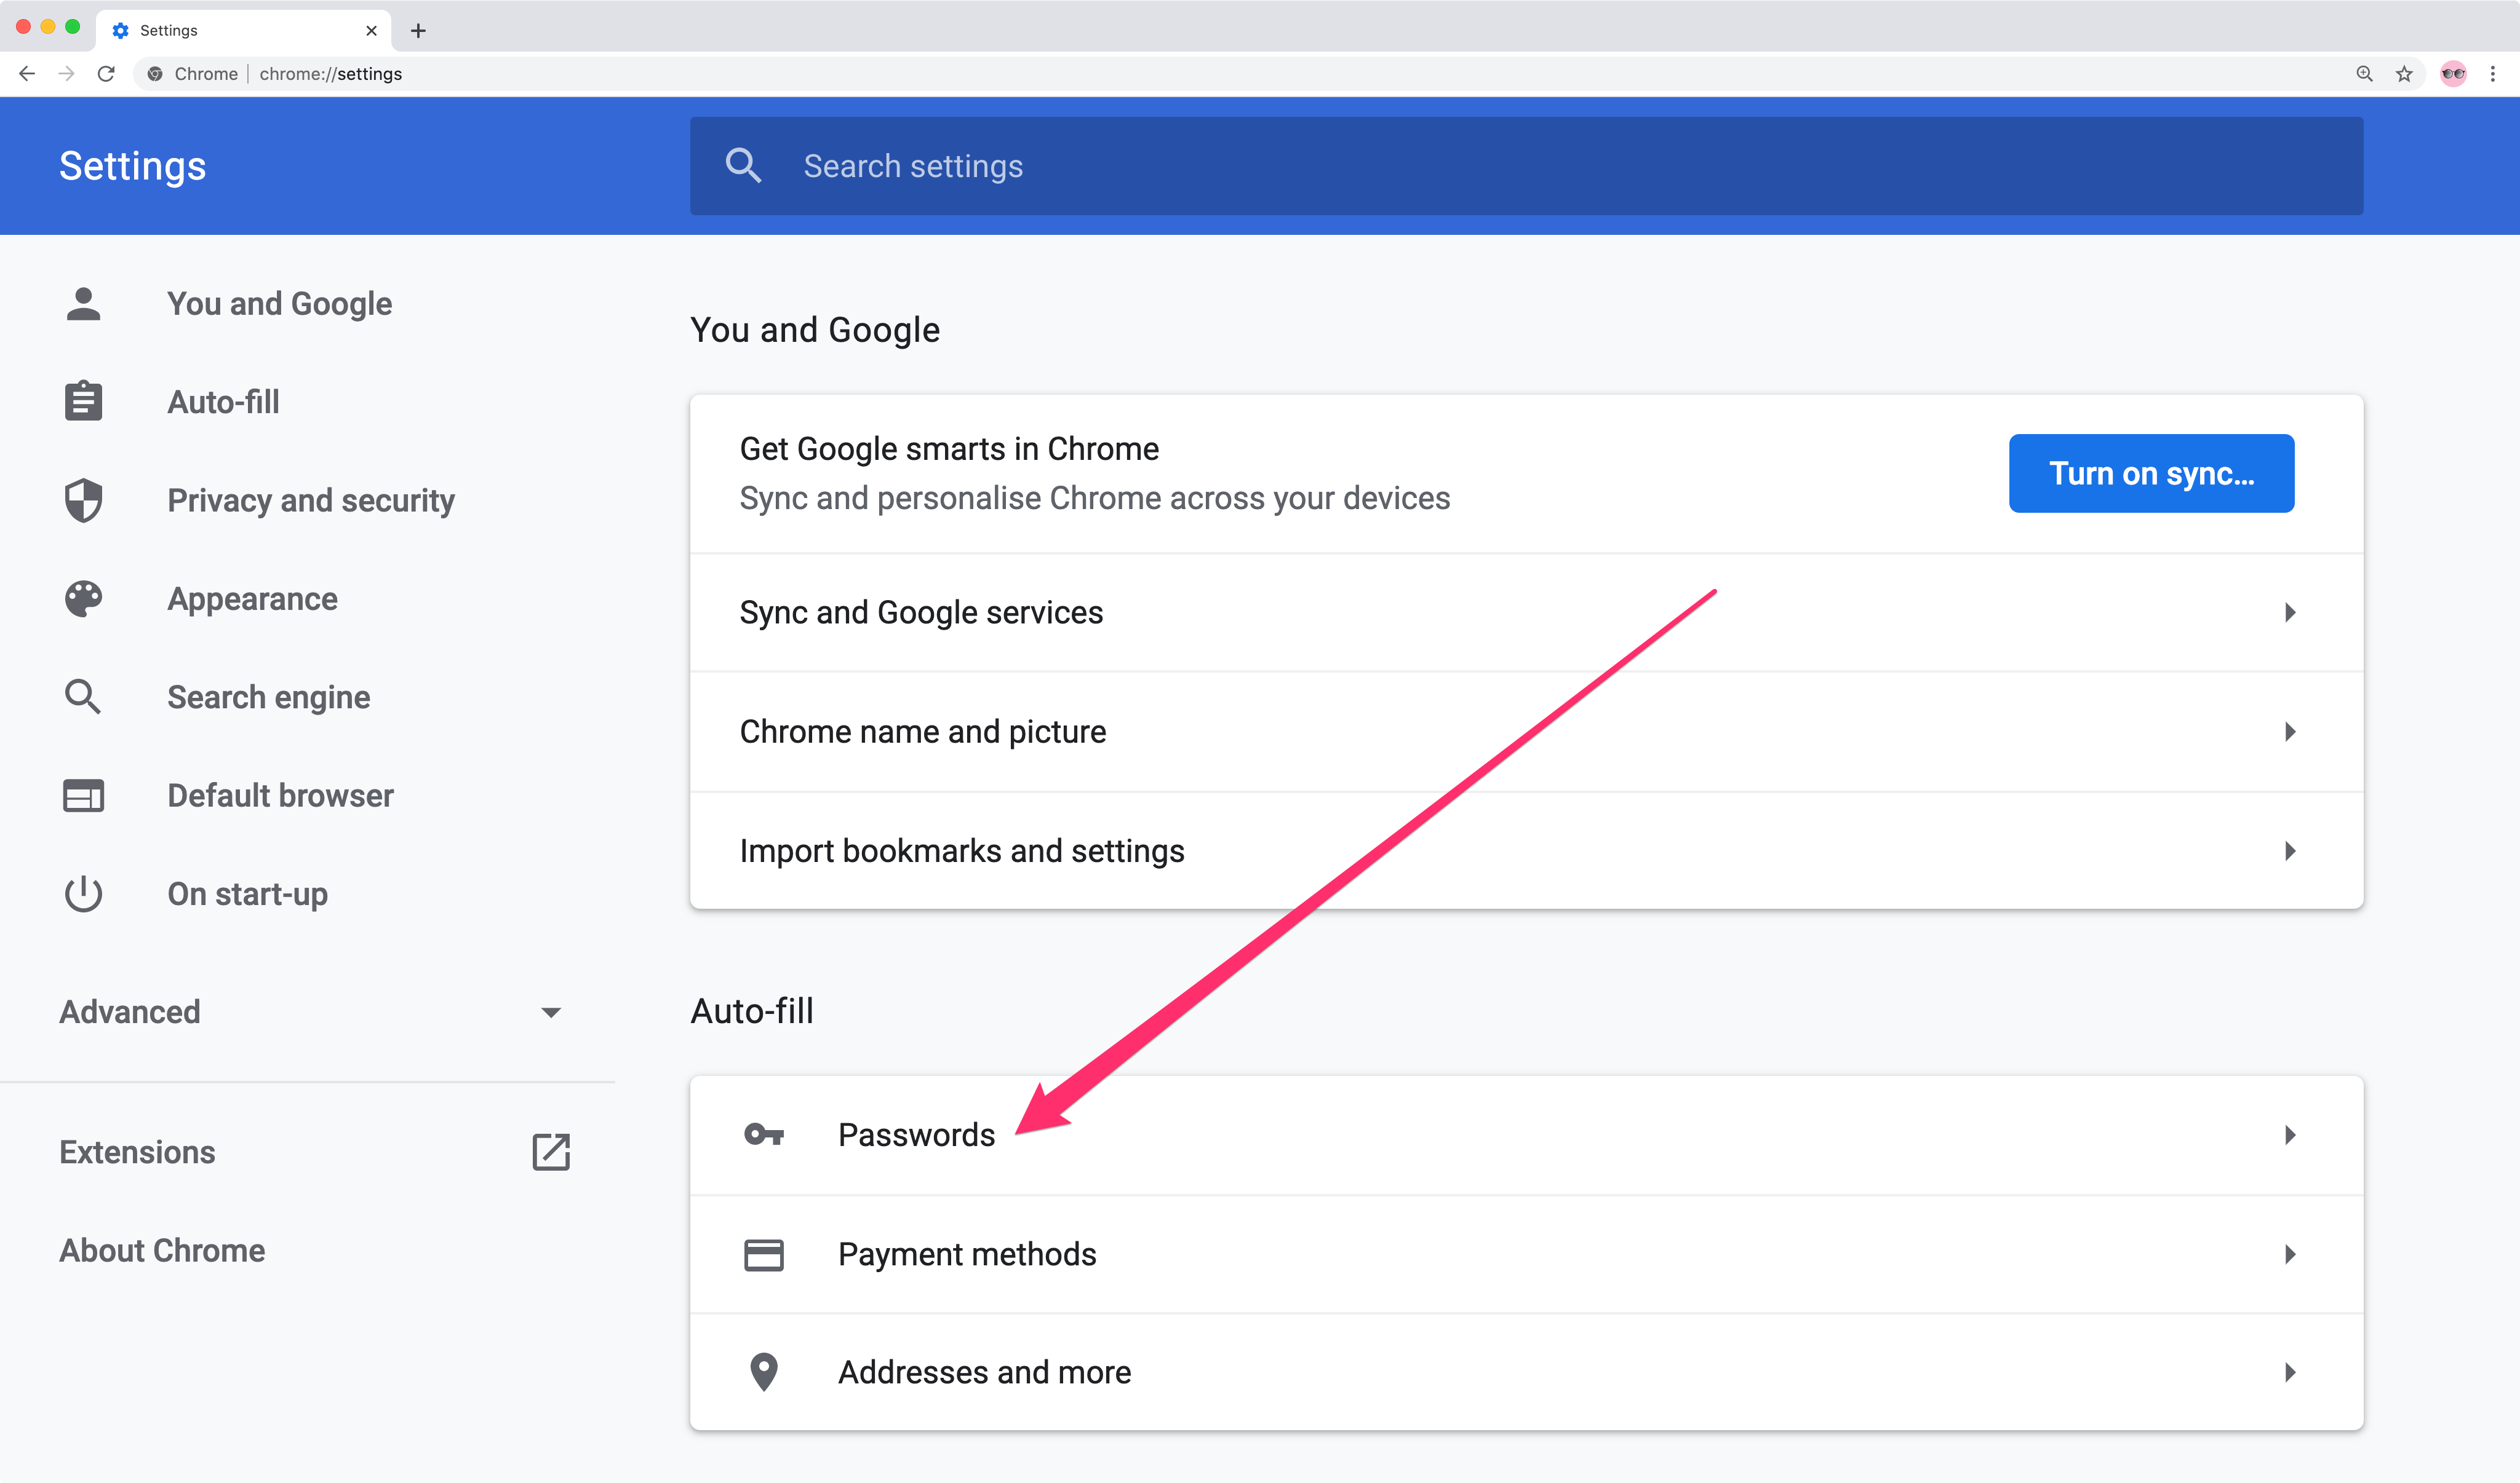Expand Passwords row arrow

[2290, 1134]
